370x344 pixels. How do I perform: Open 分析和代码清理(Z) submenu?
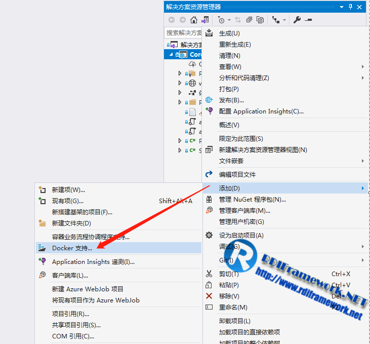pyautogui.click(x=284, y=78)
